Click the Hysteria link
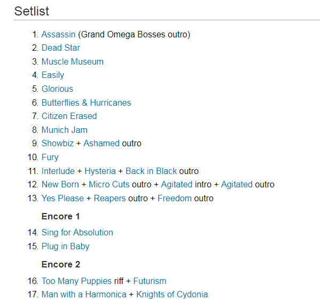 point(100,171)
